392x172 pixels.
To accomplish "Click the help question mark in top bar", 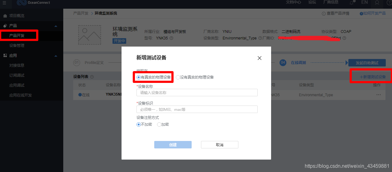I will tap(389, 2).
